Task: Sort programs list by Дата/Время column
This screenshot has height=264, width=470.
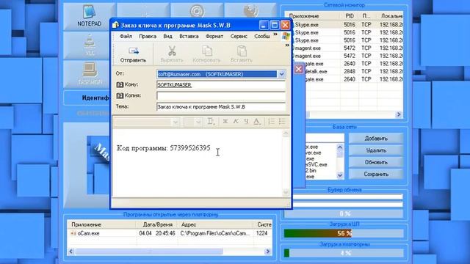Action: (157, 224)
